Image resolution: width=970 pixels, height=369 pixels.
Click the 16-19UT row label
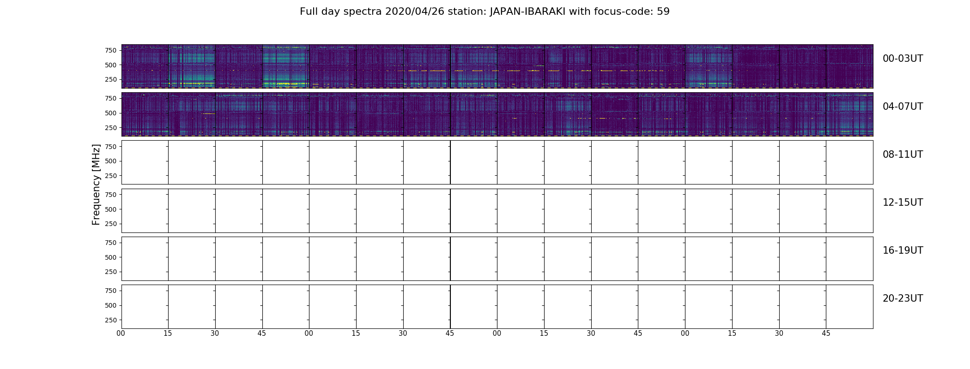point(903,250)
